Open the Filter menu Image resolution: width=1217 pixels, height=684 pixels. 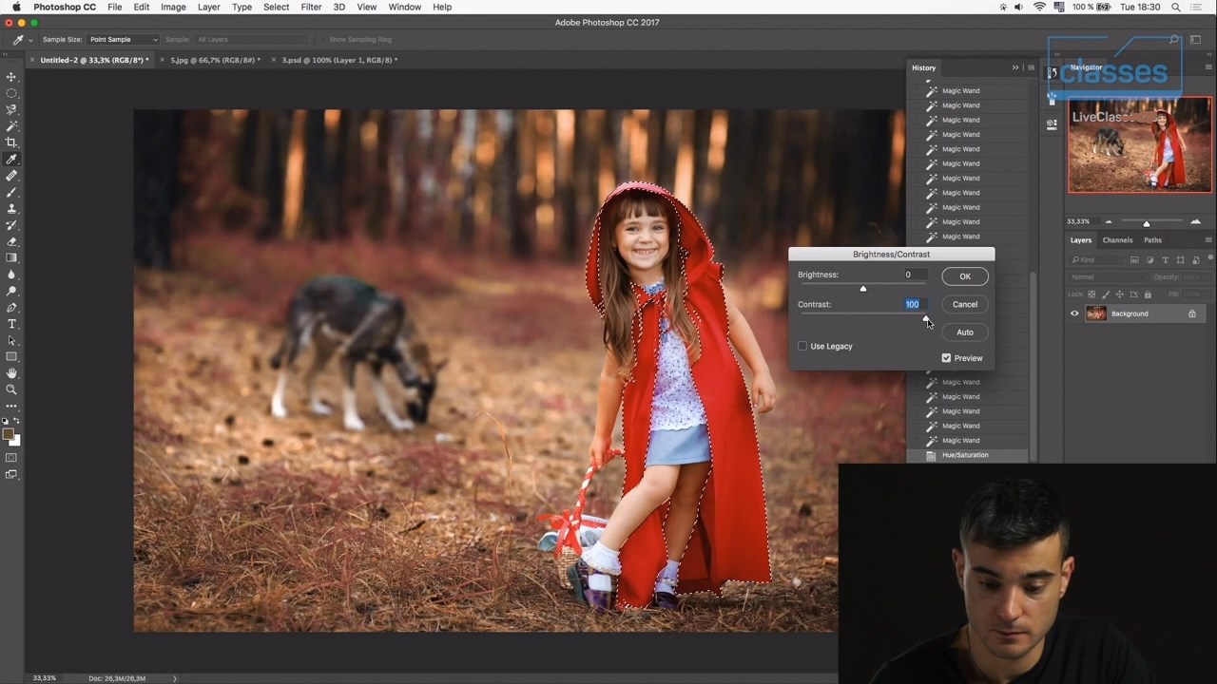[311, 7]
